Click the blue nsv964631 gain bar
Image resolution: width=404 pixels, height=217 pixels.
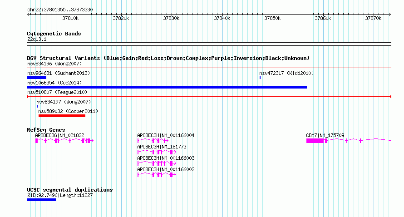(x=37, y=78)
